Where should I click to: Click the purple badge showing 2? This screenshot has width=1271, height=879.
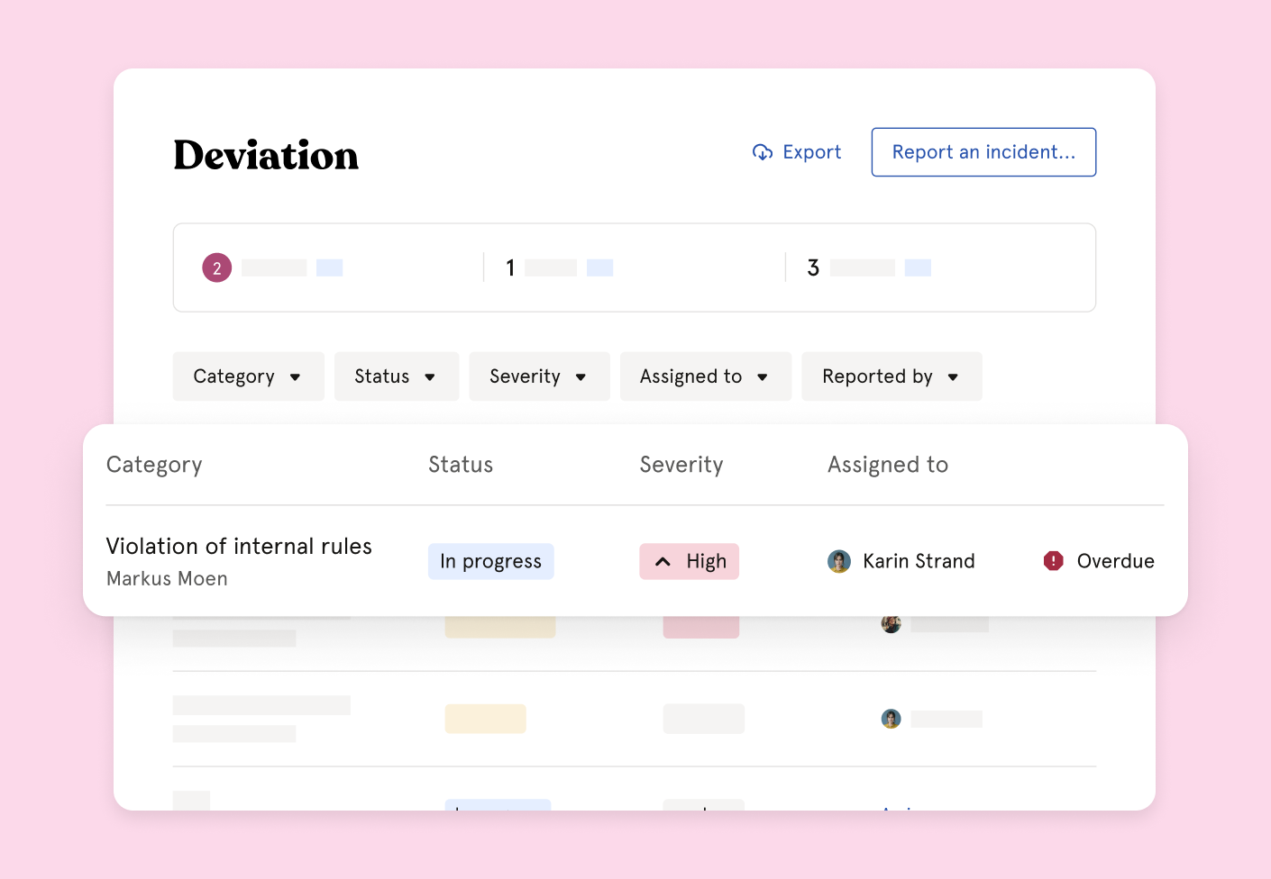pos(216,267)
